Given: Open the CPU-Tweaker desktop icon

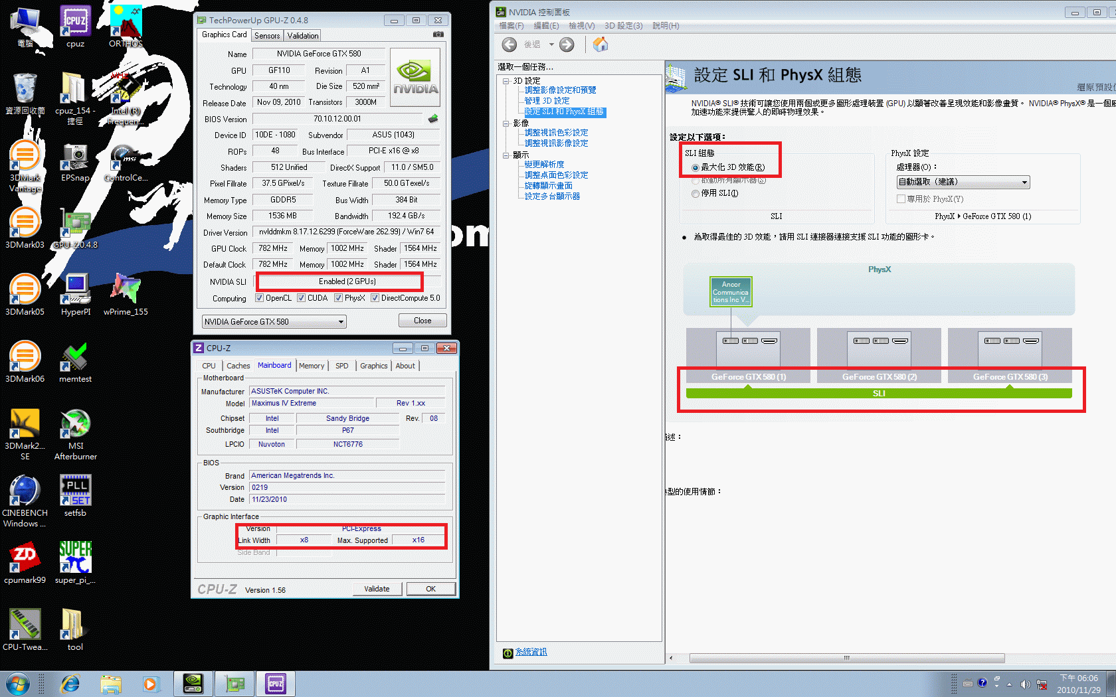Looking at the screenshot, I should click(25, 630).
